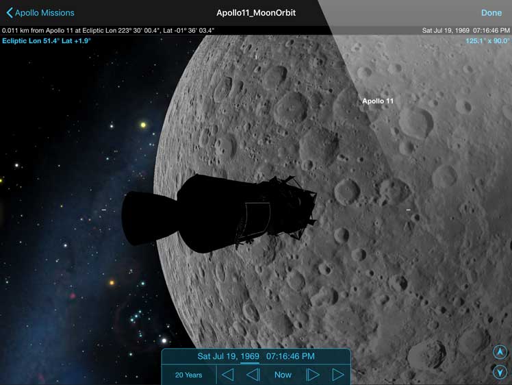Click the top-right date and time readout
The height and width of the screenshot is (385, 512).
coord(465,30)
